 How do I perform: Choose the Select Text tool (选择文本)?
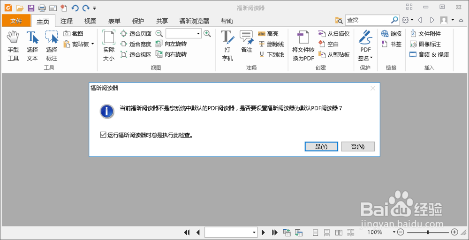tap(32, 46)
